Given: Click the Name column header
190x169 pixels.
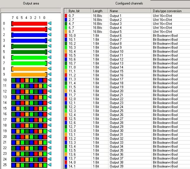Looking at the screenshot, I should pos(129,11).
